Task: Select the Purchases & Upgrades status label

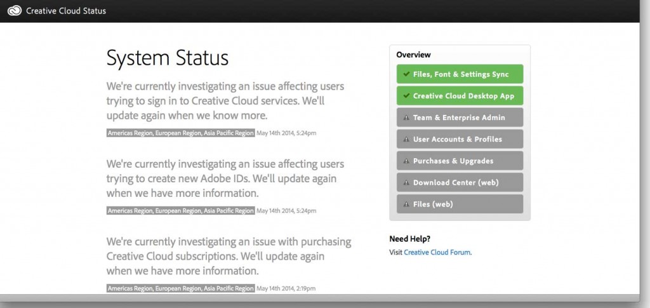Action: [453, 161]
